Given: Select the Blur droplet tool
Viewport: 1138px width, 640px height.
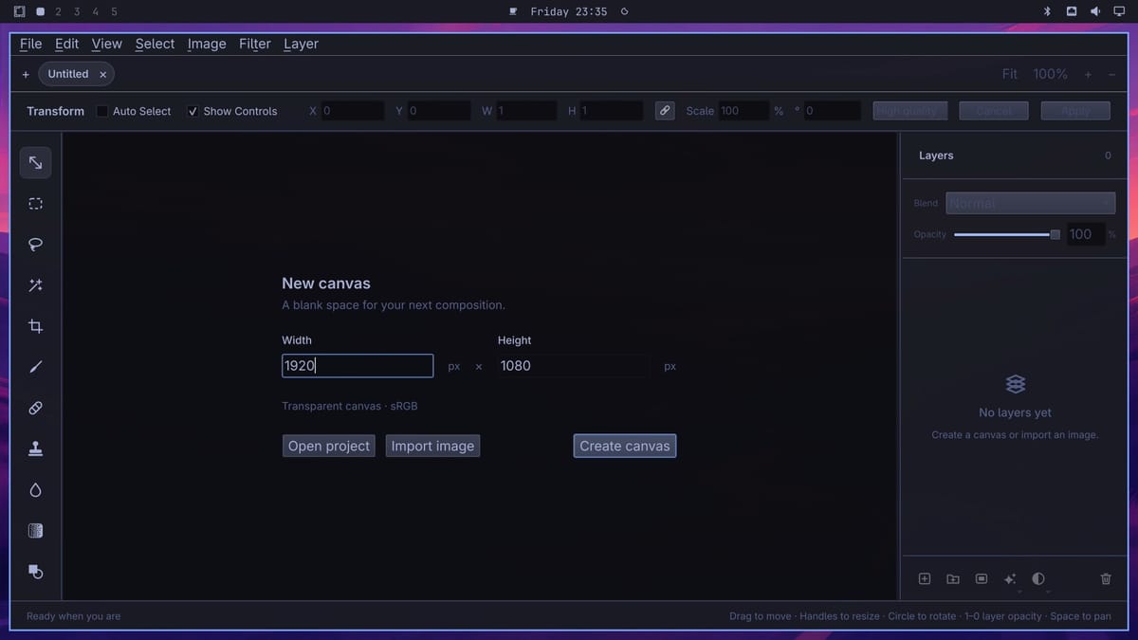Looking at the screenshot, I should click(x=35, y=489).
